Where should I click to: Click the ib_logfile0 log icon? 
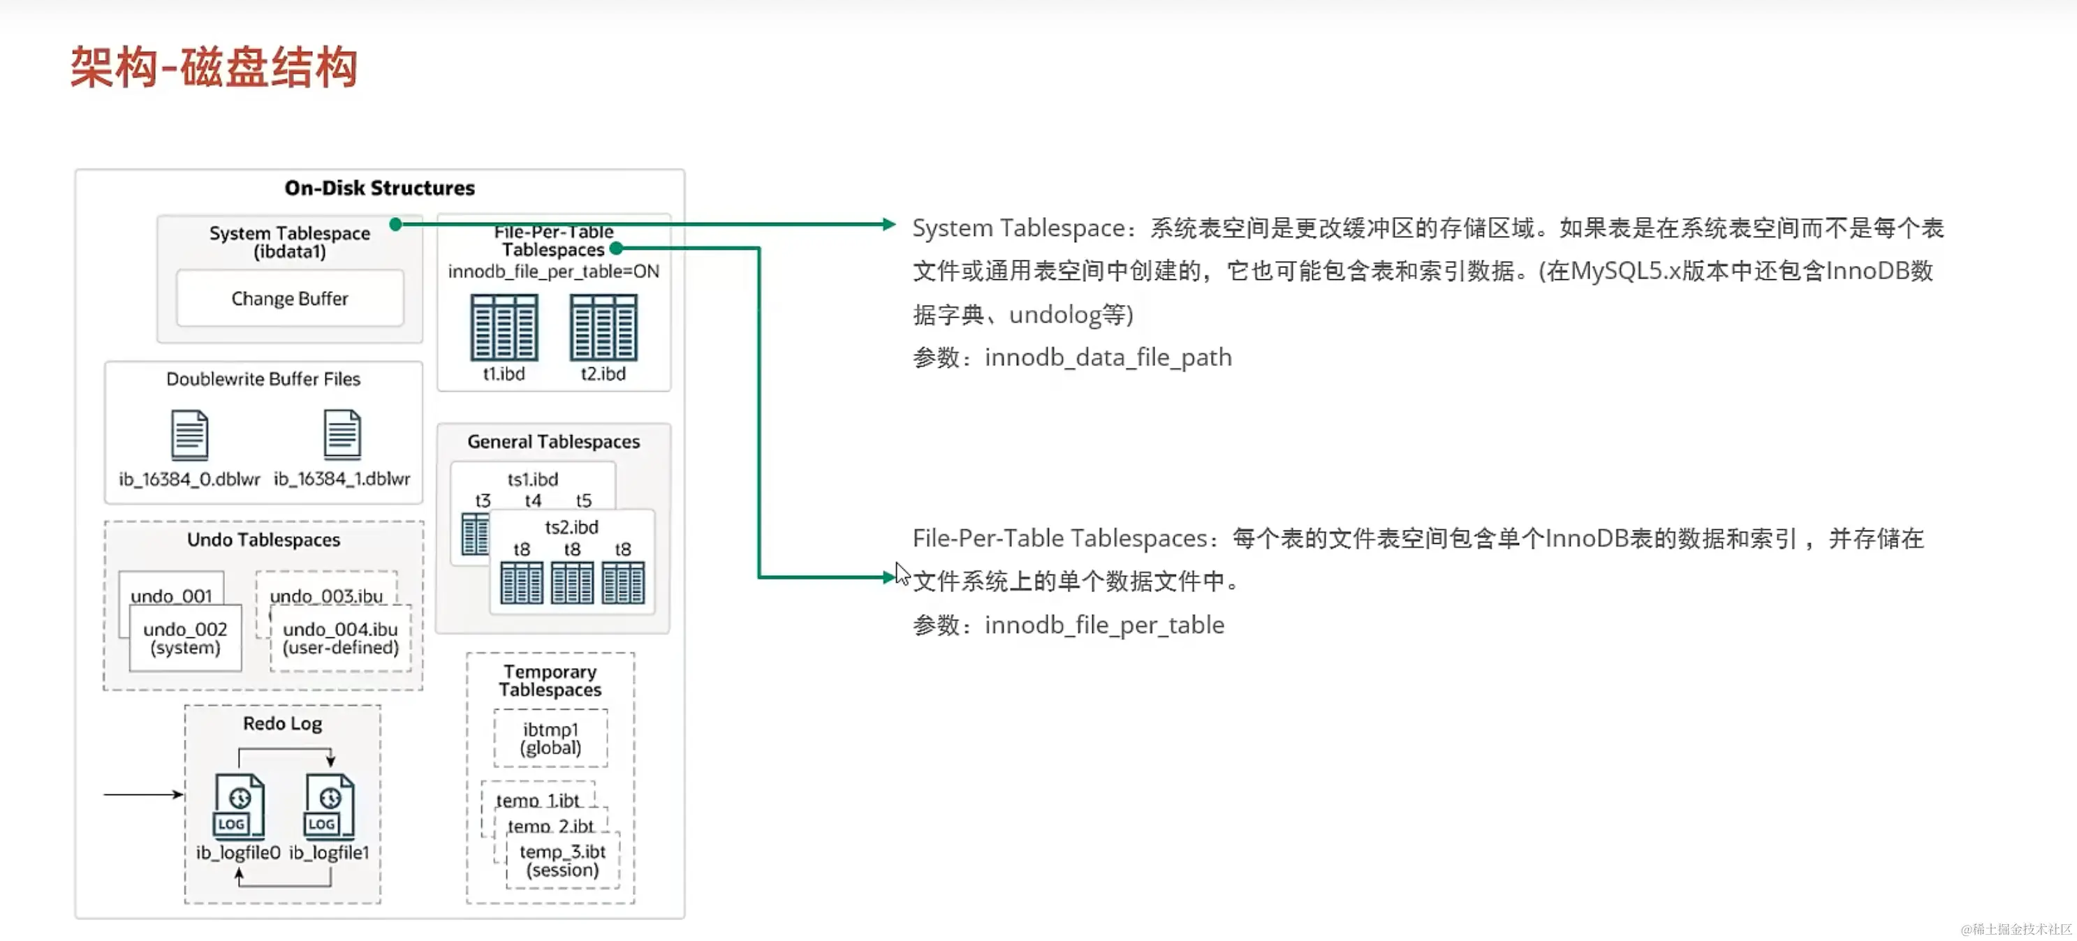point(239,806)
